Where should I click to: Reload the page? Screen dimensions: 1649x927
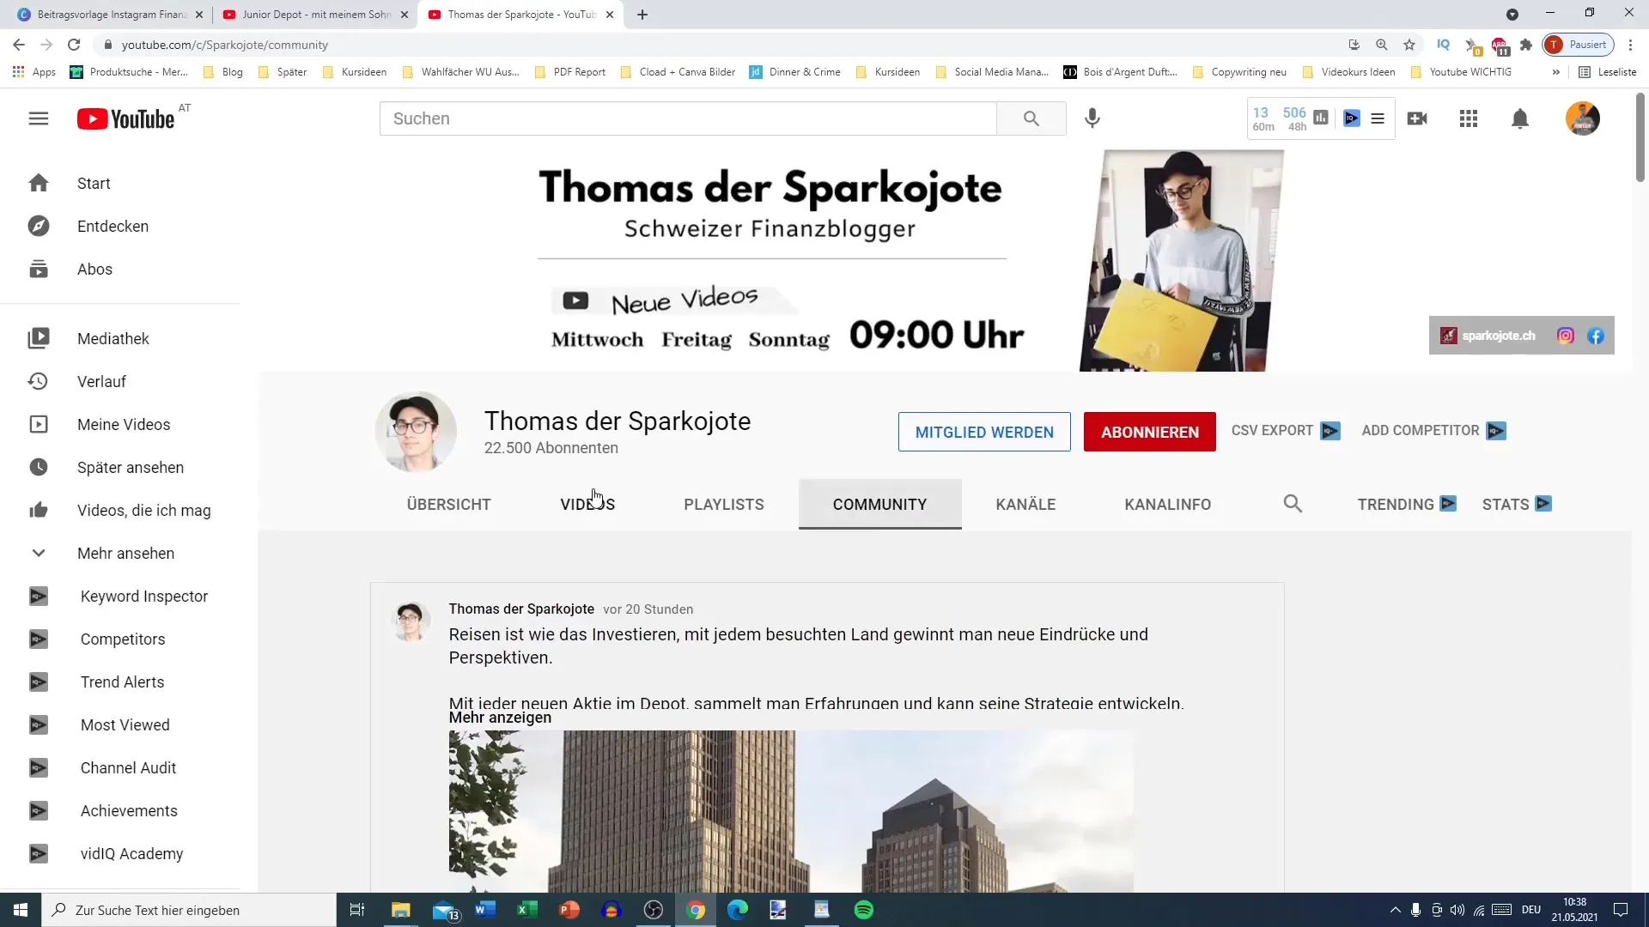click(x=74, y=45)
